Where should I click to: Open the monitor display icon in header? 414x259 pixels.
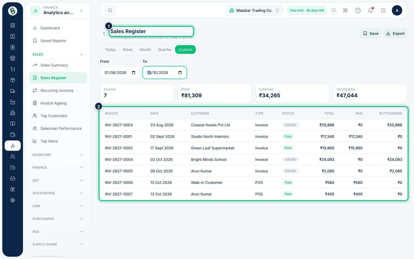[334, 10]
